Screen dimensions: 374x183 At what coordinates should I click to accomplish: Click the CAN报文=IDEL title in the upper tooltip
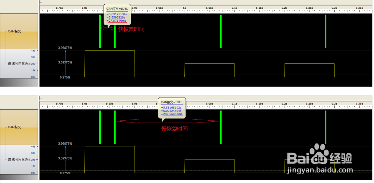pos(117,9)
